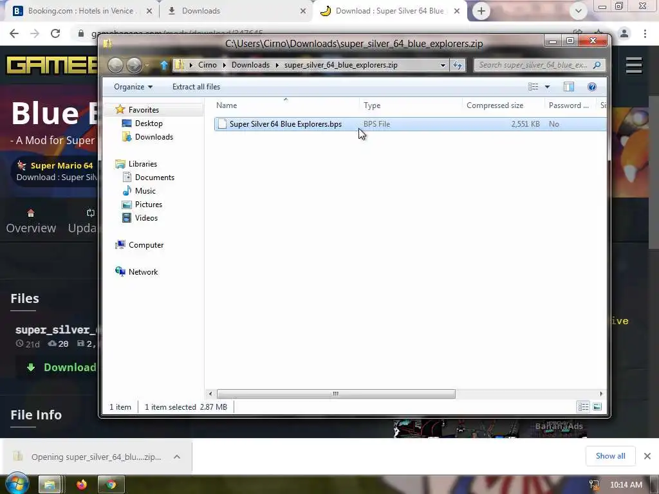Open File Explorer from taskbar
Screen dimensions: 659x494
50,485
